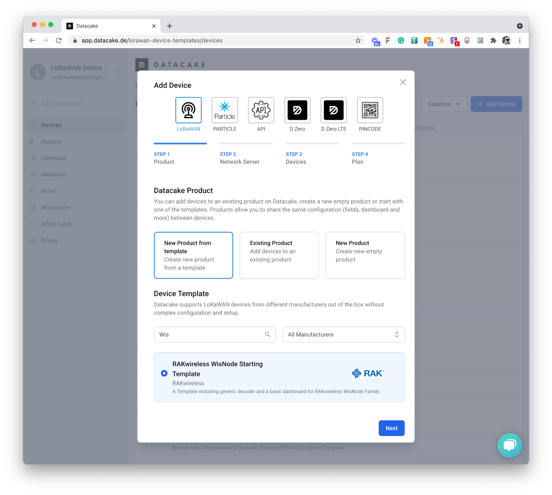Choose the Existing Product option
The height and width of the screenshot is (495, 552).
279,255
